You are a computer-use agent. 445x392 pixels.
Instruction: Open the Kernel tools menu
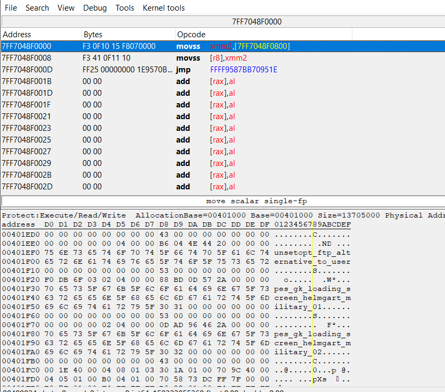pos(164,8)
